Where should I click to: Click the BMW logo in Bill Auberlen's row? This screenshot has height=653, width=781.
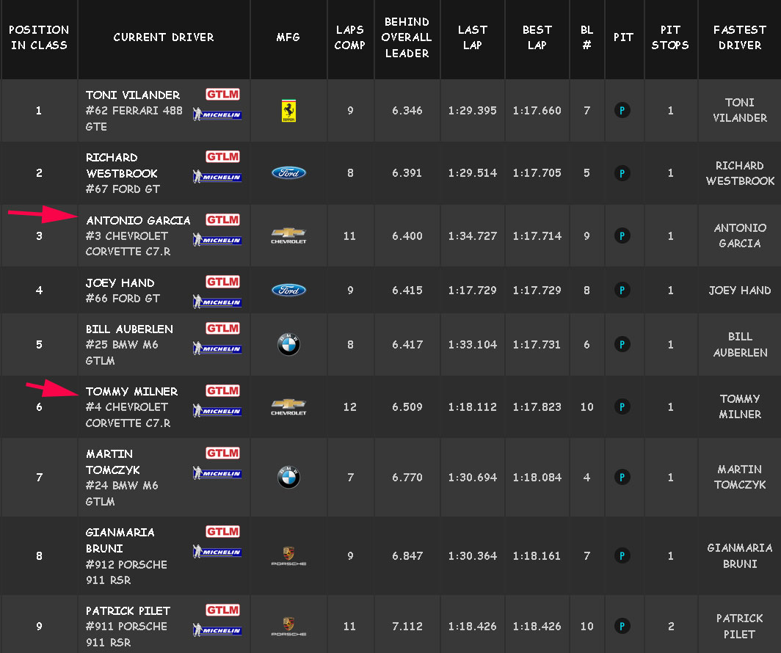(288, 345)
